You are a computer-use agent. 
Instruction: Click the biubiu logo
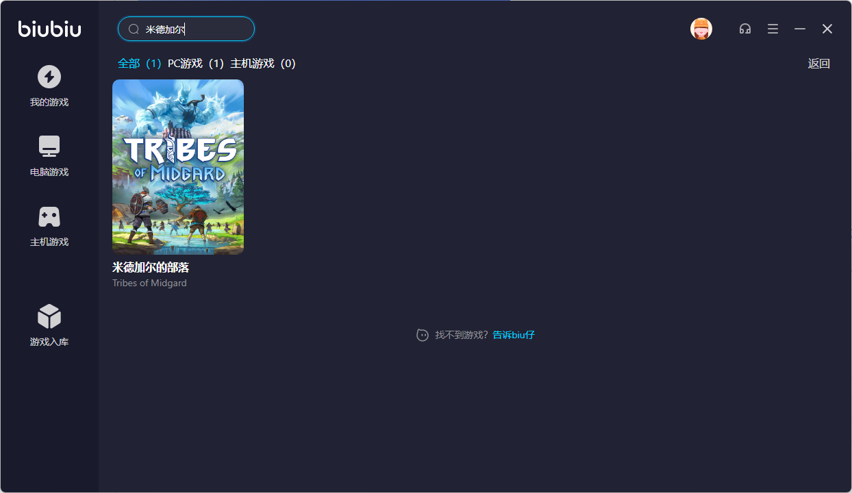pyautogui.click(x=49, y=29)
